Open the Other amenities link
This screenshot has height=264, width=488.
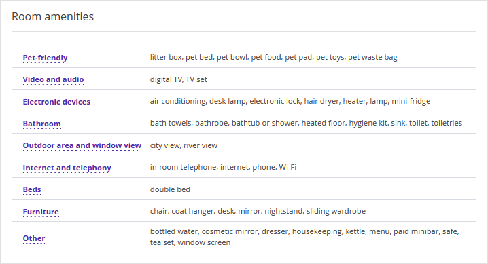tap(34, 238)
